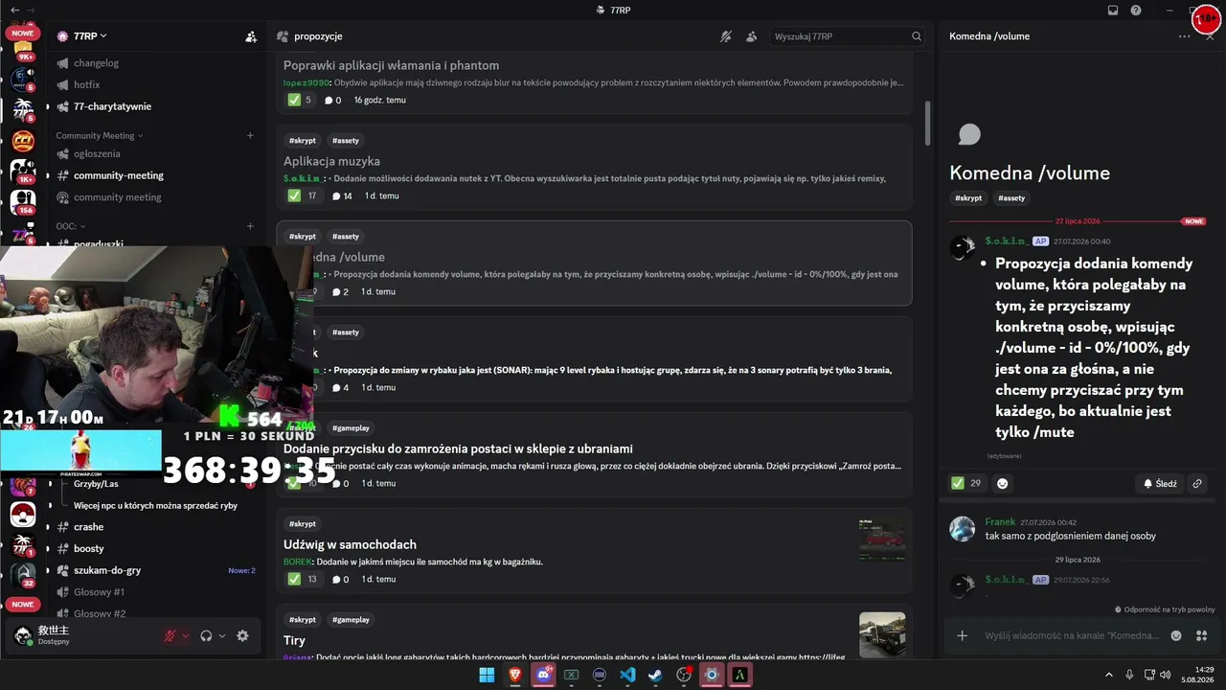Collapse the Community Meeting category
1226x690 pixels.
pyautogui.click(x=99, y=136)
